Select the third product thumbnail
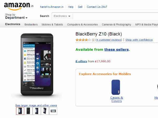 pyautogui.click(x=36, y=111)
